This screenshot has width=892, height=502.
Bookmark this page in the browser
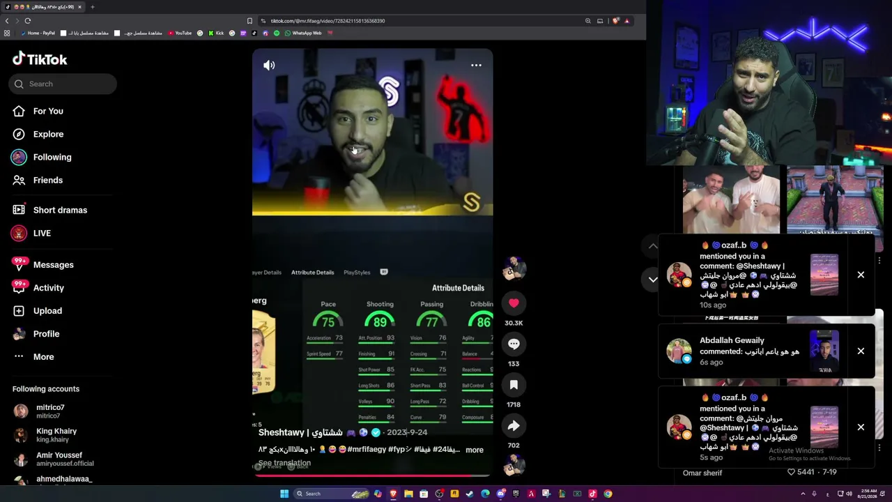tap(249, 21)
